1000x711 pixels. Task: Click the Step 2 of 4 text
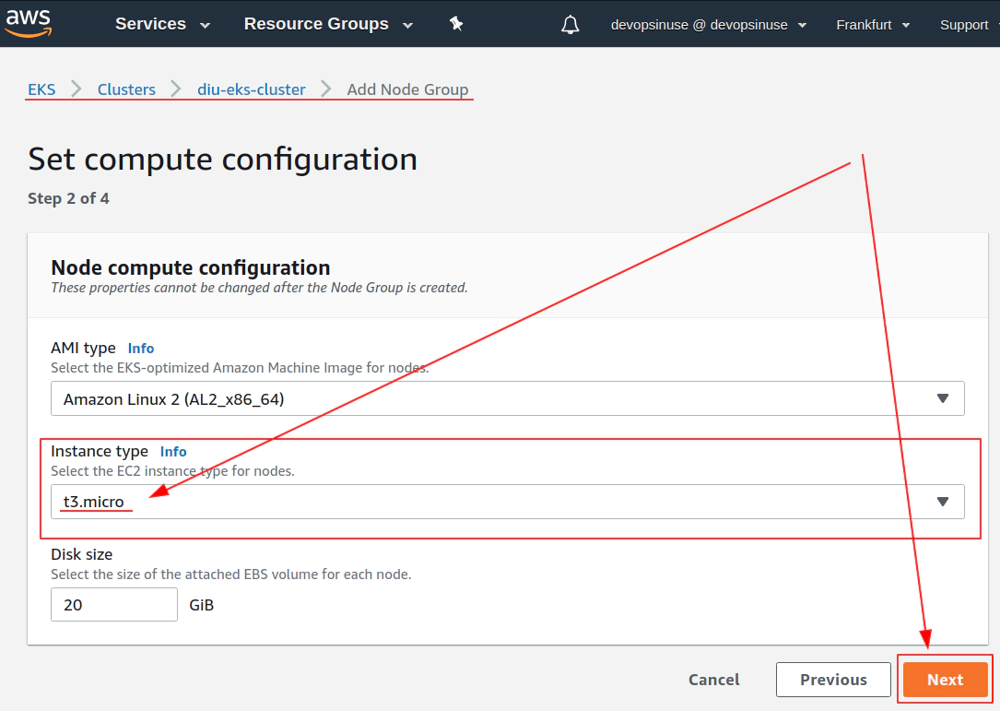click(x=68, y=198)
